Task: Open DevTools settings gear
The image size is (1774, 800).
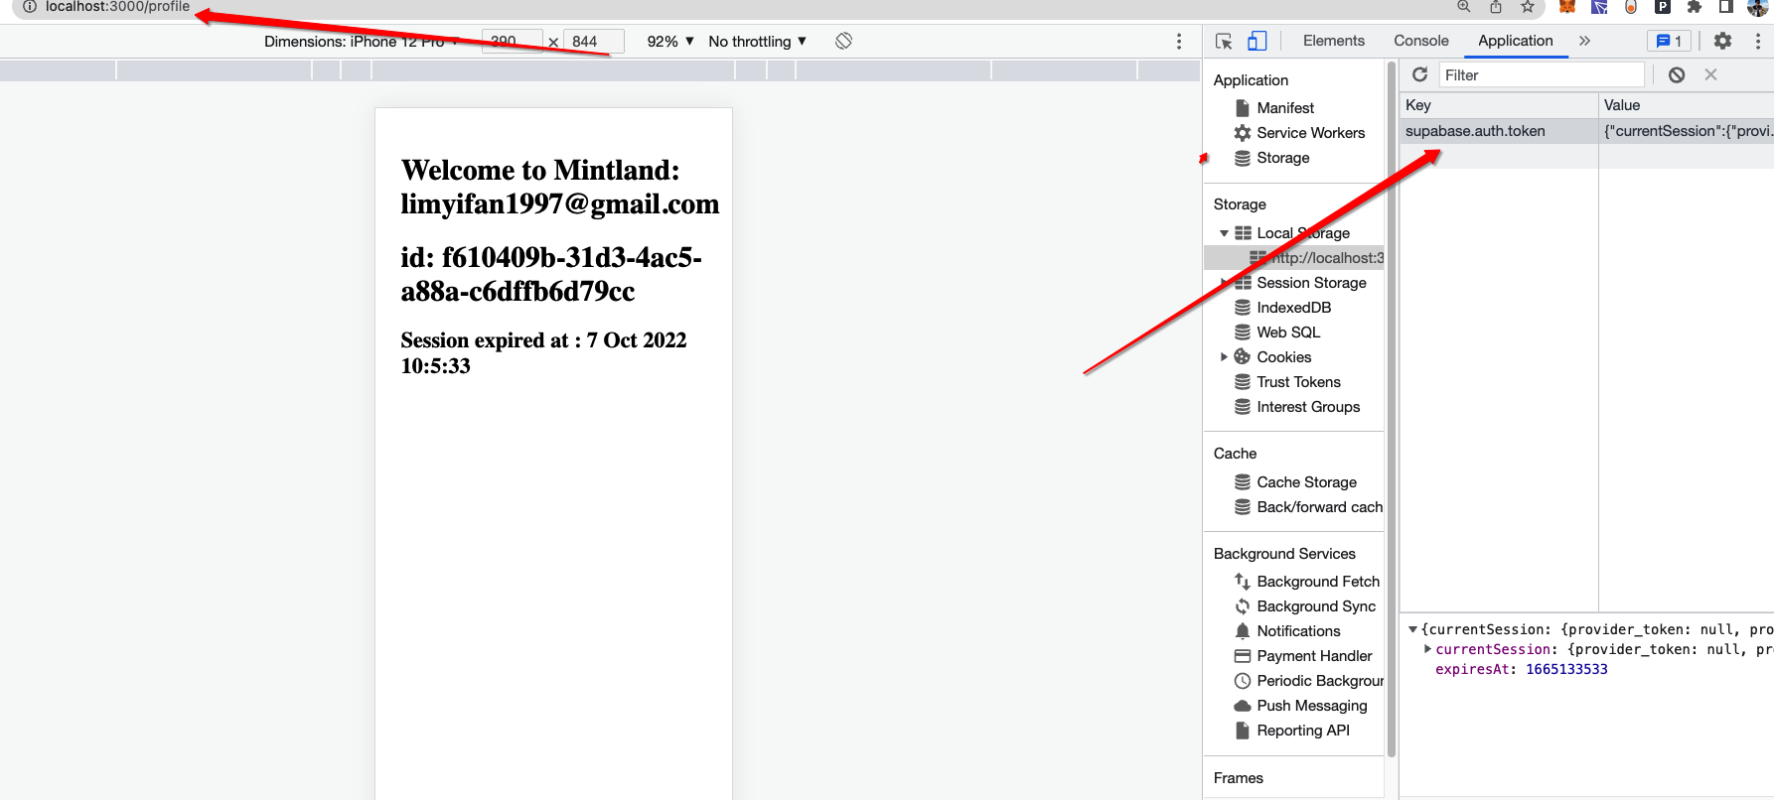Action: coord(1722,41)
